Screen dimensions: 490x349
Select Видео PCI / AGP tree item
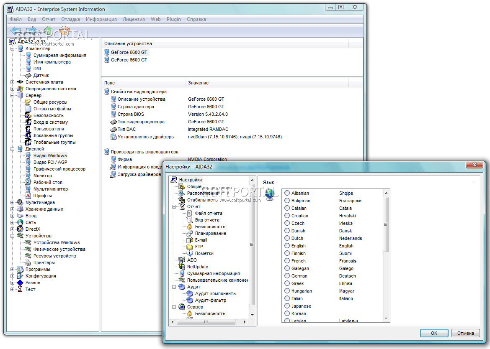click(50, 162)
